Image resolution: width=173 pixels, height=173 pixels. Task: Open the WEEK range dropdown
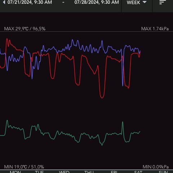[137, 3]
